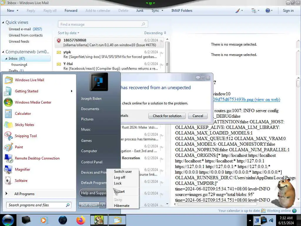Open the Sync dropdown arrow
Viewport: 301px width, 226px height.
(x=162, y=11)
